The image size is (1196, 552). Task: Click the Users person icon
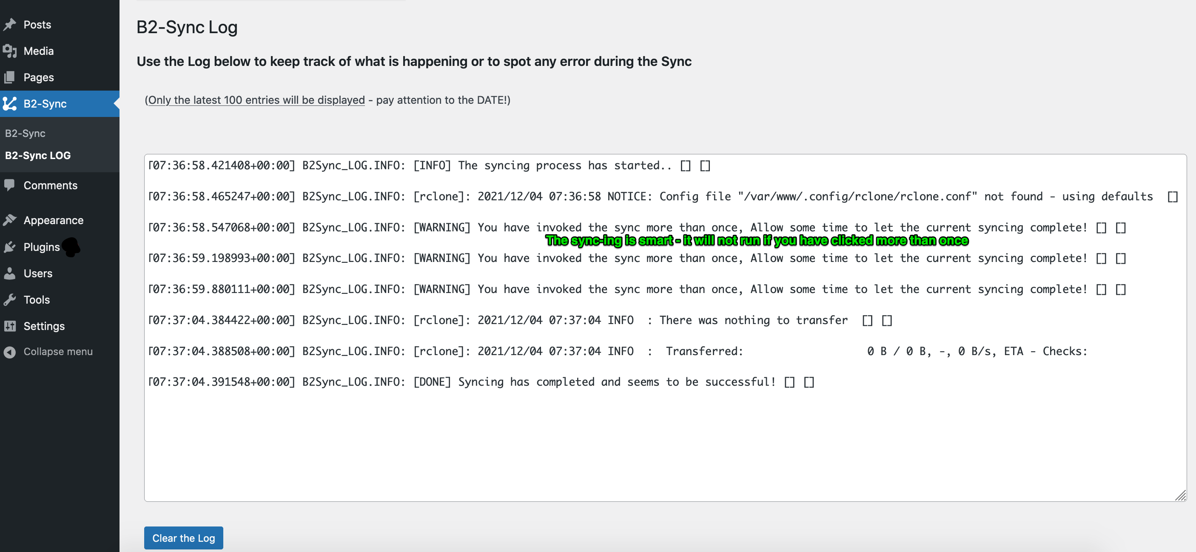pyautogui.click(x=10, y=273)
